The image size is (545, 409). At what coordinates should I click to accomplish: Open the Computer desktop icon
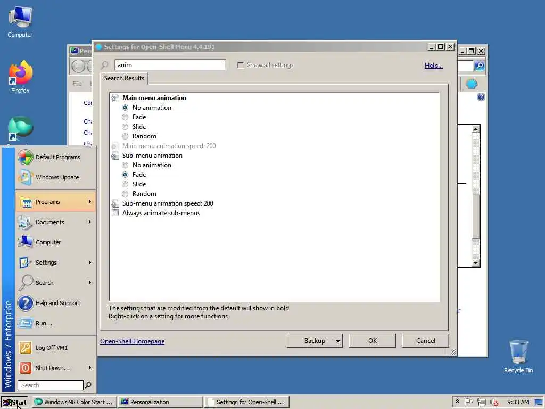coord(20,22)
